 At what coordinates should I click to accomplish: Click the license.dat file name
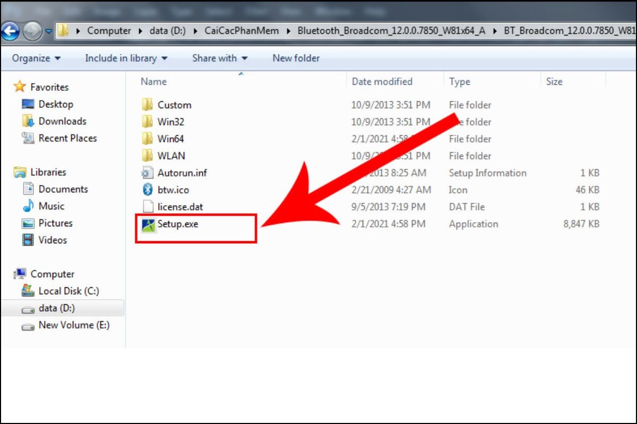click(x=180, y=206)
